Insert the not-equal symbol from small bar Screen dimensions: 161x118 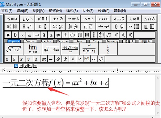pyautogui.click(x=58, y=35)
